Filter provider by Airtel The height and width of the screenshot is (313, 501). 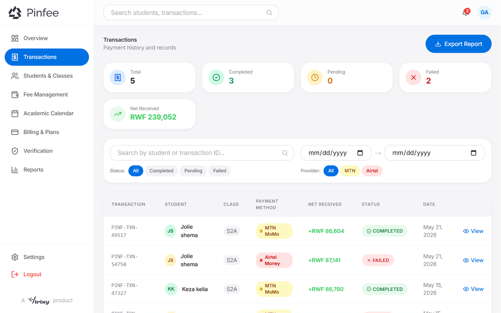tap(372, 171)
